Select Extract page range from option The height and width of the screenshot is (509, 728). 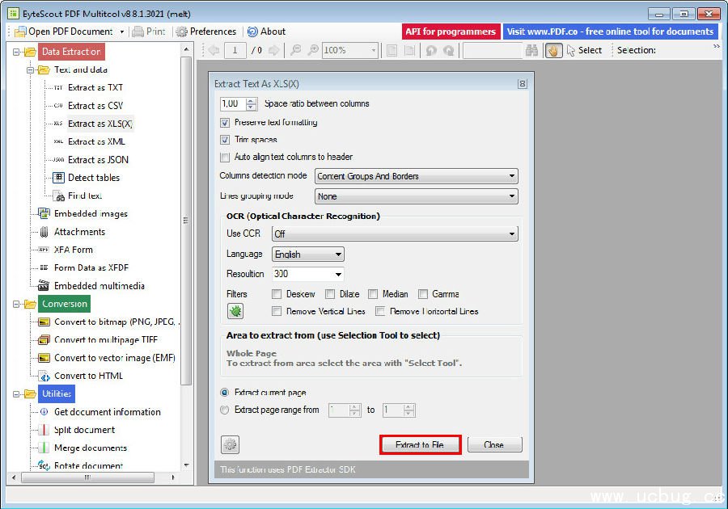225,410
